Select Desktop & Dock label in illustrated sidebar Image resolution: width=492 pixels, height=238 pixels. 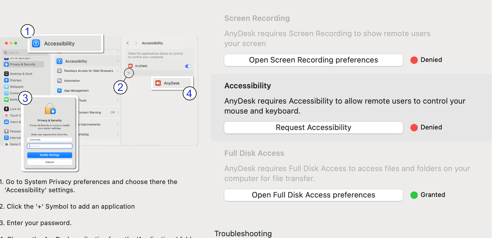[x=21, y=74]
